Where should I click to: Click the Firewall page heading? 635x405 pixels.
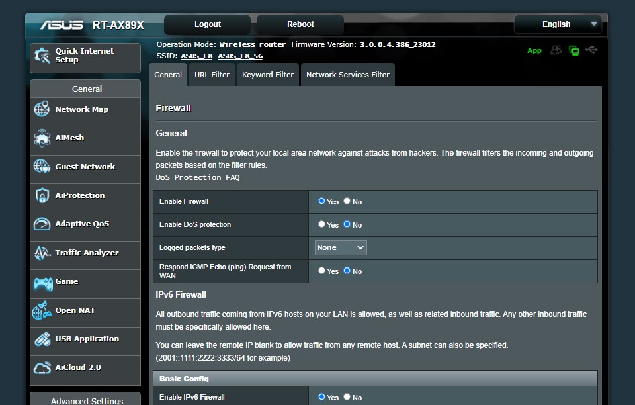[173, 108]
